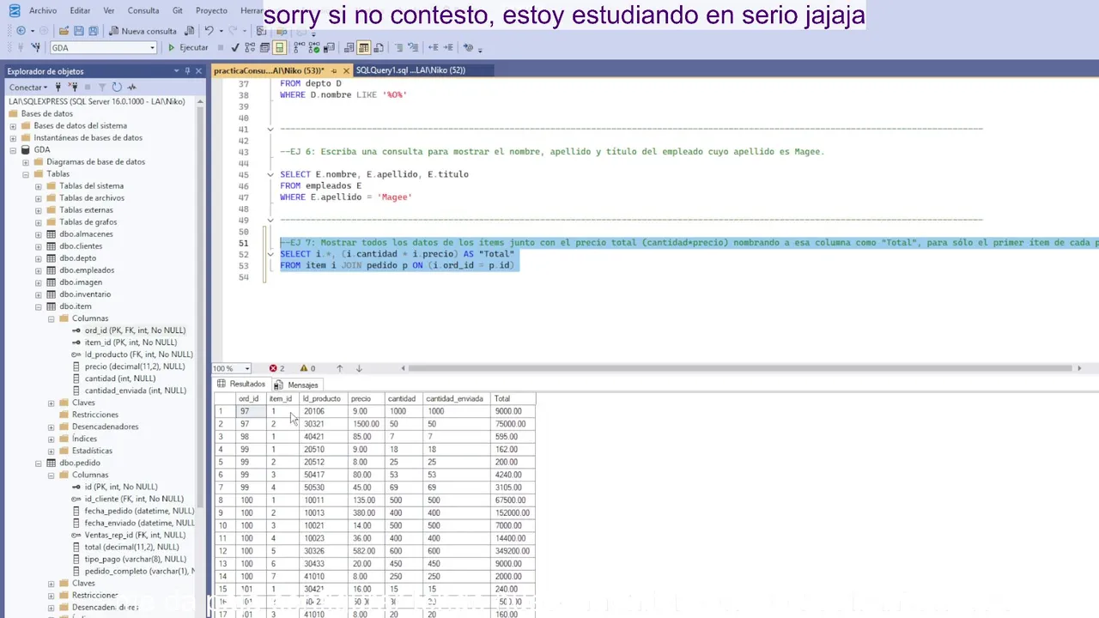Click the decrease indent icon
Image resolution: width=1099 pixels, height=618 pixels.
pyautogui.click(x=433, y=48)
